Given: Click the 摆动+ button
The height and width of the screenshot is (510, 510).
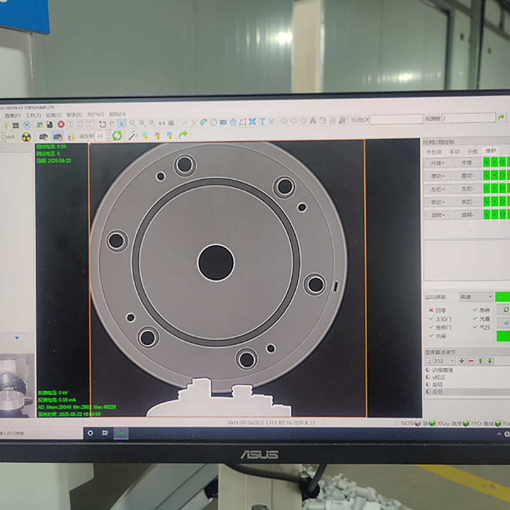Looking at the screenshot, I should (x=437, y=176).
